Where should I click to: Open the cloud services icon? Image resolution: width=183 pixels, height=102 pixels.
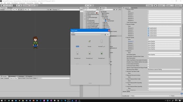(x=156, y=6)
